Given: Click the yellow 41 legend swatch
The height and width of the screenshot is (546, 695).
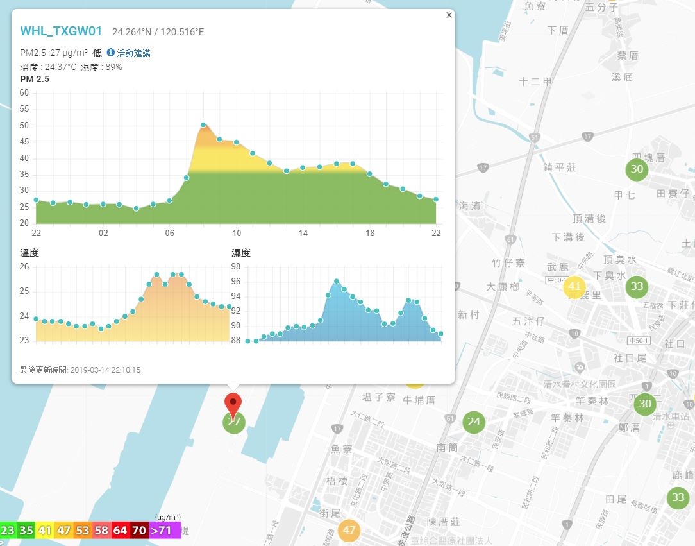Looking at the screenshot, I should [x=45, y=530].
